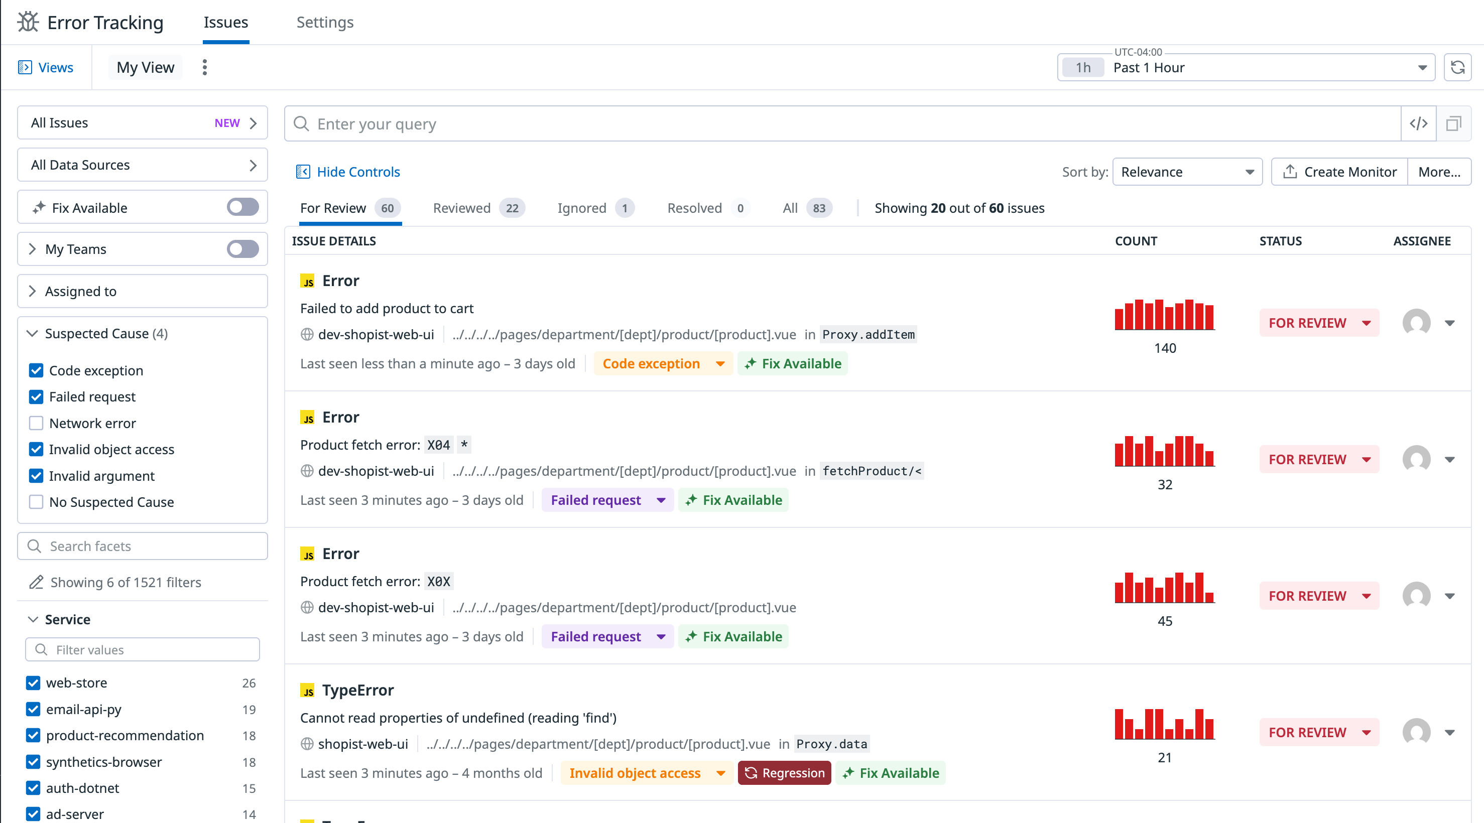Open the Sort by Relevance dropdown
Image resolution: width=1484 pixels, height=823 pixels.
1187,172
